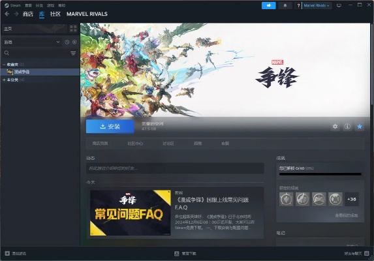This screenshot has height=261, width=374.
Task: Expand the 游戏 library filter dropdown
Action: (x=32, y=42)
